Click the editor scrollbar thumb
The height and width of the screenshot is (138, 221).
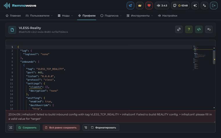tap(214, 57)
